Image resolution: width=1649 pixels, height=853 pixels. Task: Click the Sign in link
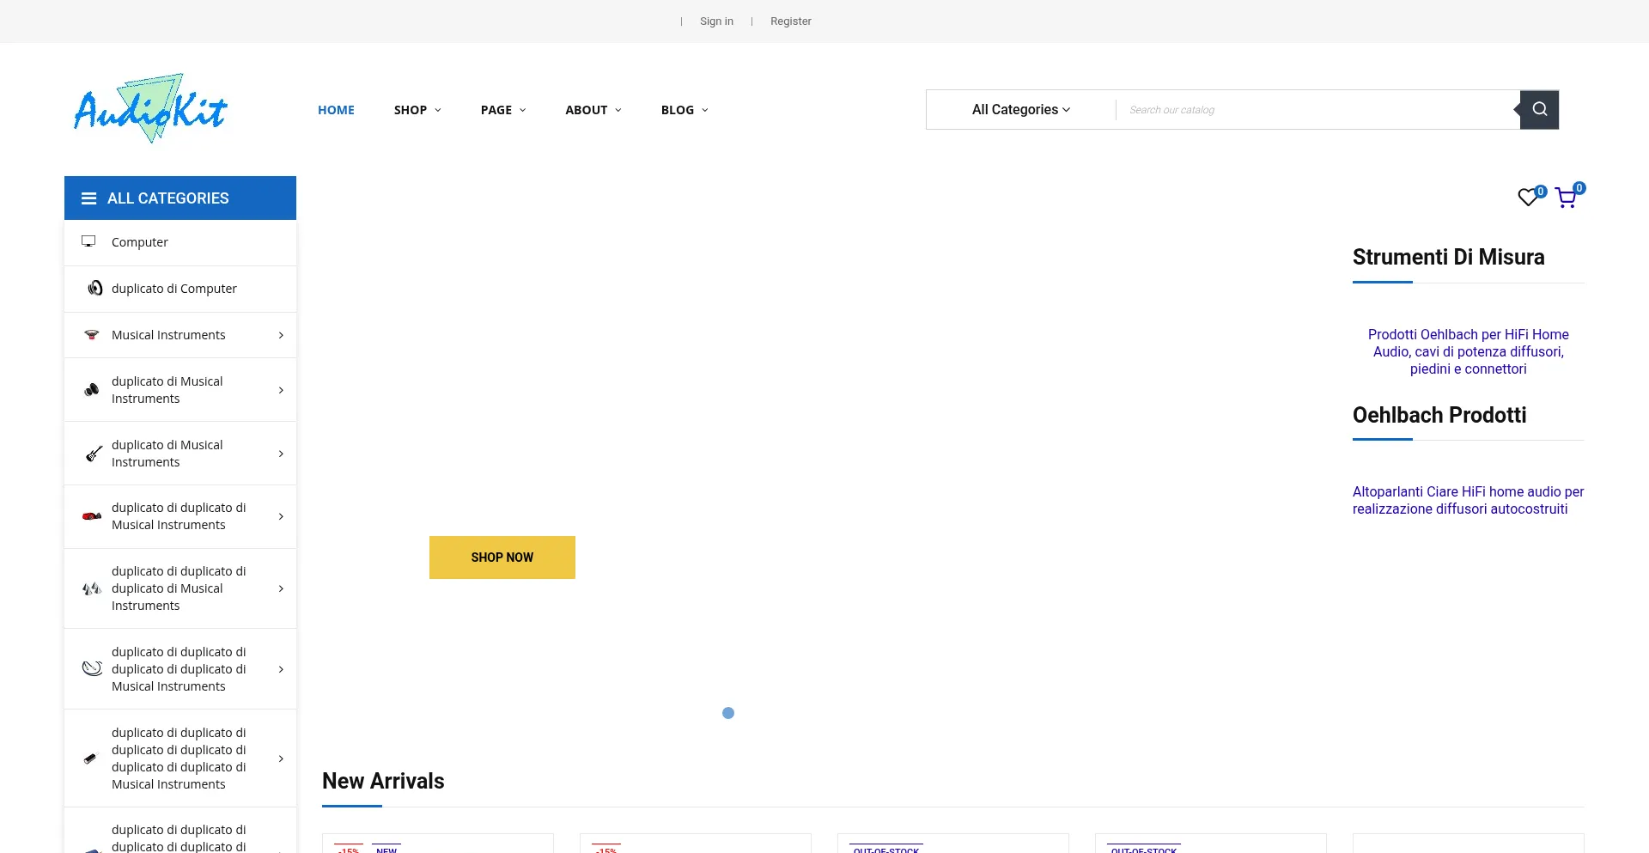point(716,21)
